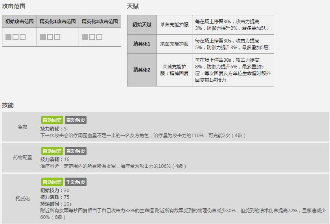Screen dimensions: 330x224
Task: Click the 自动回复 tag on the 急救 skill
Action: (52, 120)
